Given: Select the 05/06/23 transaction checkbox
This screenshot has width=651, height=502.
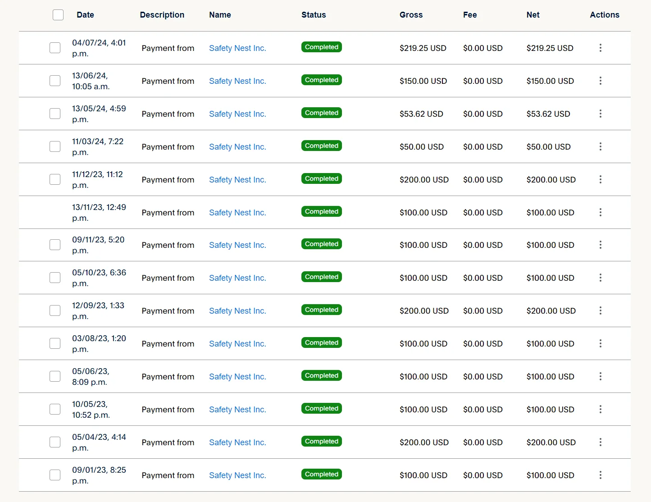Looking at the screenshot, I should point(55,376).
